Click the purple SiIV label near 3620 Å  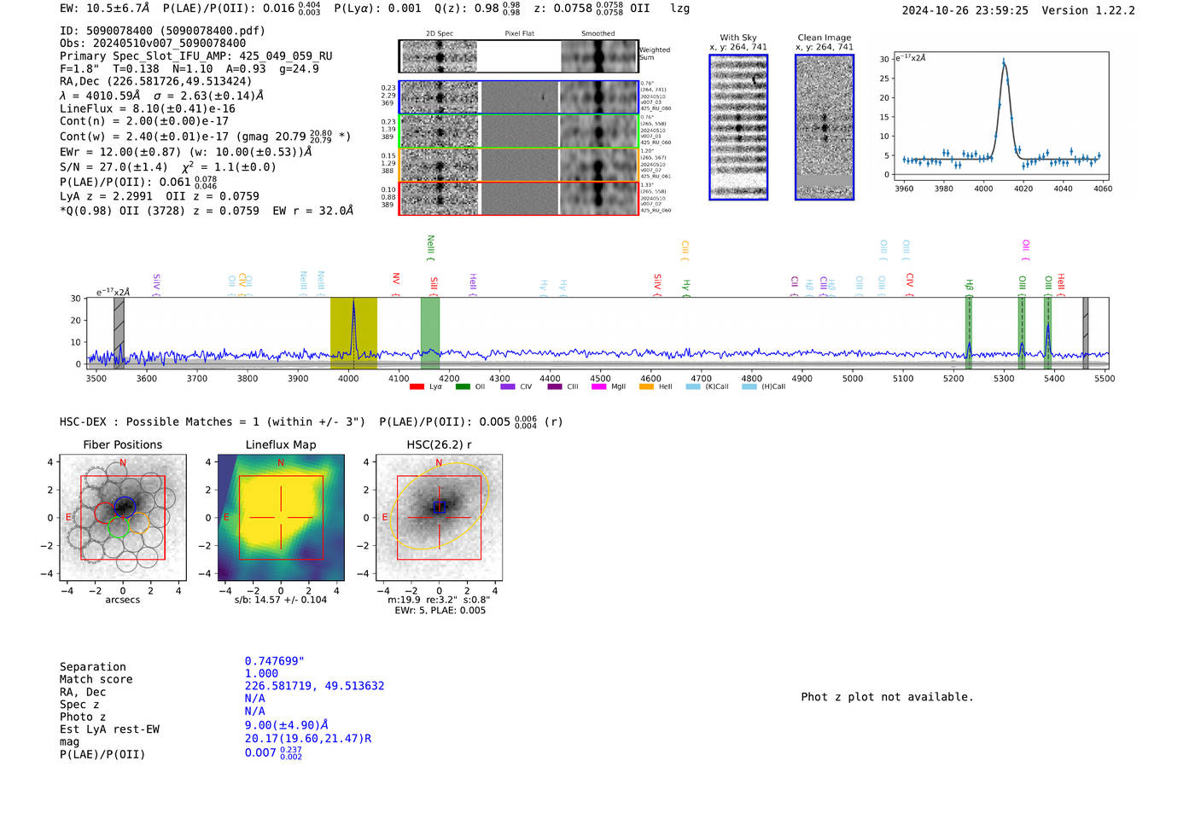click(156, 285)
